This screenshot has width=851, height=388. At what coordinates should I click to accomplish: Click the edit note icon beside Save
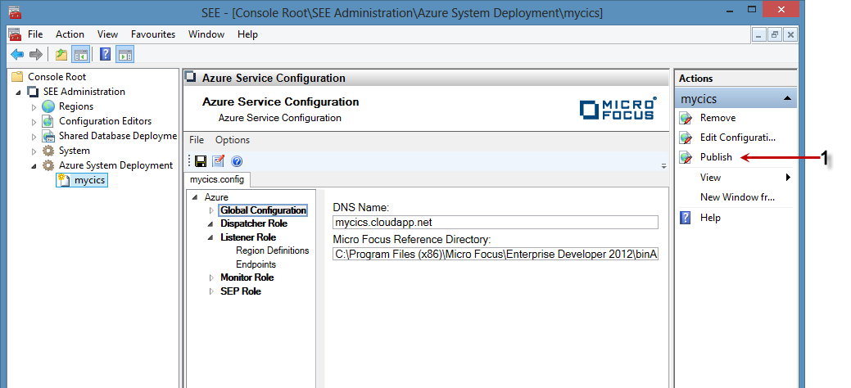[x=218, y=161]
